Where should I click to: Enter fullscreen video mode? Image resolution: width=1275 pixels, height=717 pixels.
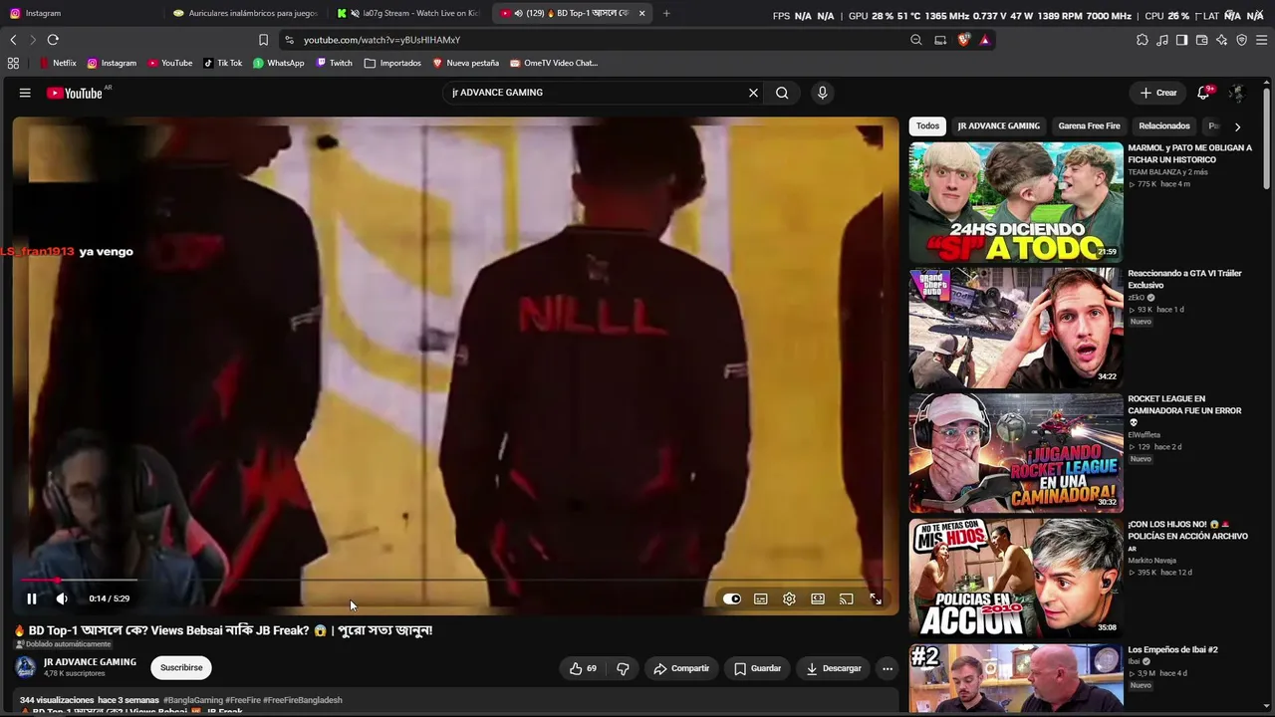(x=876, y=598)
